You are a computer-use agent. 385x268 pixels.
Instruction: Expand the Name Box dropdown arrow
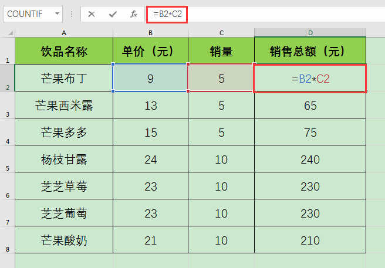[x=57, y=13]
